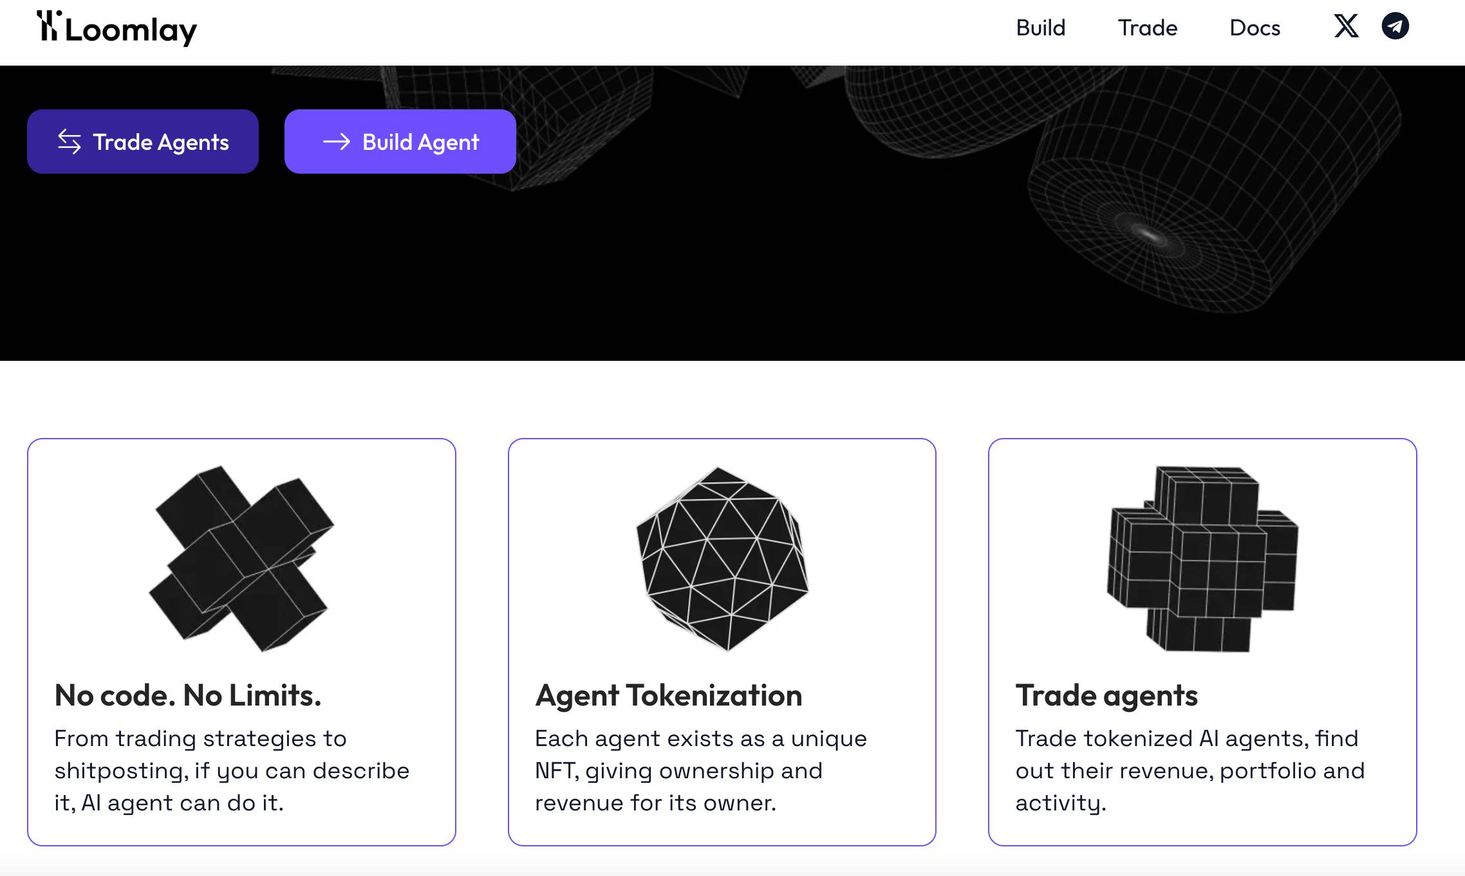Screen dimensions: 1465x876
Task: Click the Trade Agents button
Action: pos(142,141)
